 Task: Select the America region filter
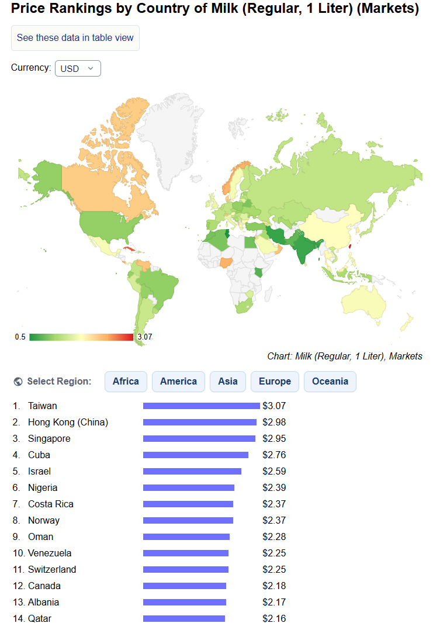pyautogui.click(x=178, y=382)
